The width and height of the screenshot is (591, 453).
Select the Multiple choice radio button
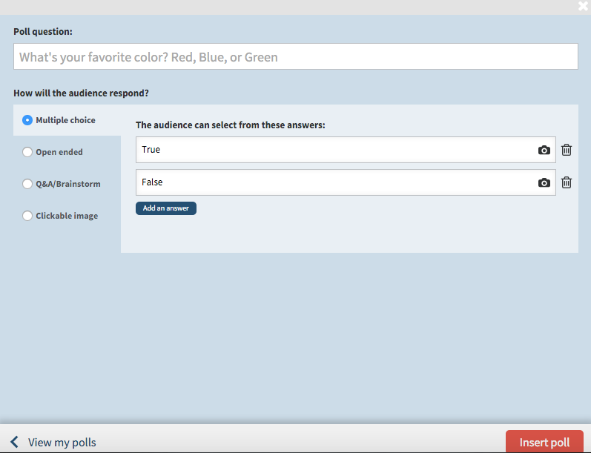[x=27, y=120]
